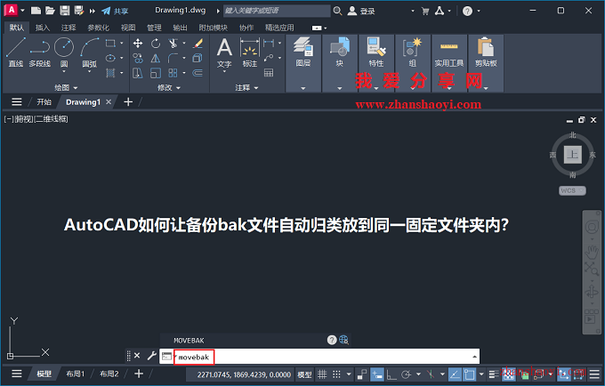Toggle polar tracking in status bar
This screenshot has width=605, height=386.
coord(406,374)
